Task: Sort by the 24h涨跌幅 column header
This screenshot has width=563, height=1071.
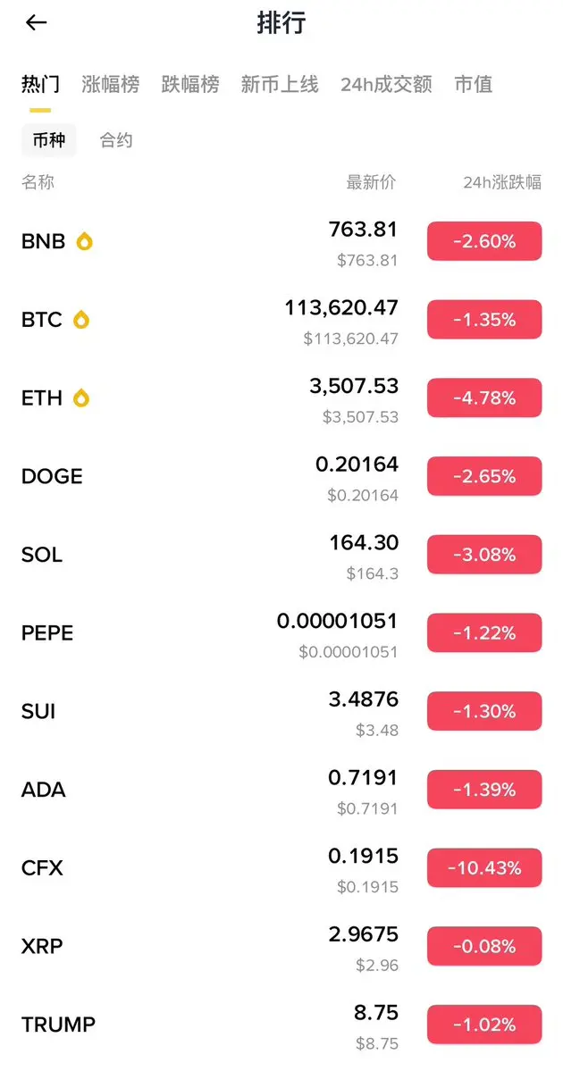Action: click(502, 182)
